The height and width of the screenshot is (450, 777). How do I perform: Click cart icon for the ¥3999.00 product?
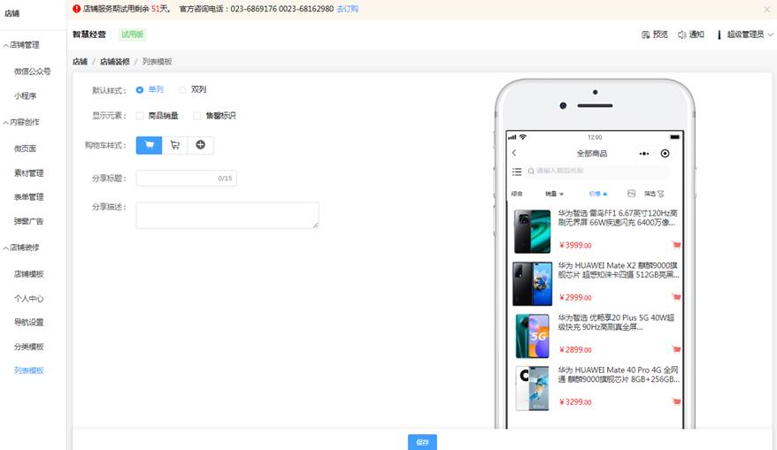(676, 245)
